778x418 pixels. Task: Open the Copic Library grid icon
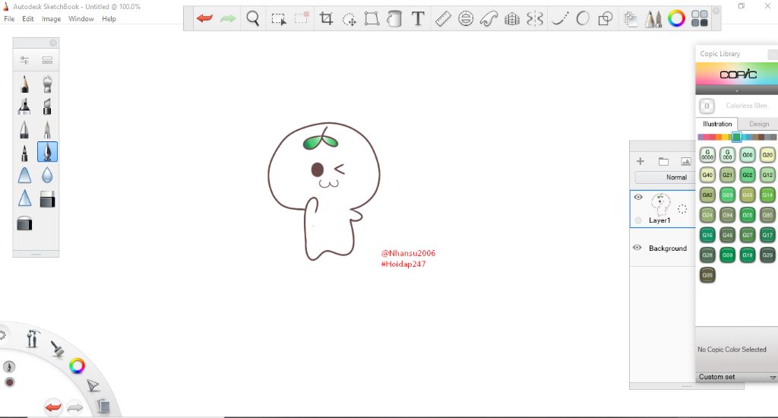click(x=700, y=19)
